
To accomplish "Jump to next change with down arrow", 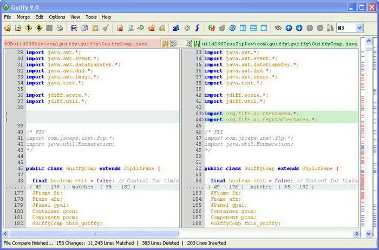I will 299,28.
